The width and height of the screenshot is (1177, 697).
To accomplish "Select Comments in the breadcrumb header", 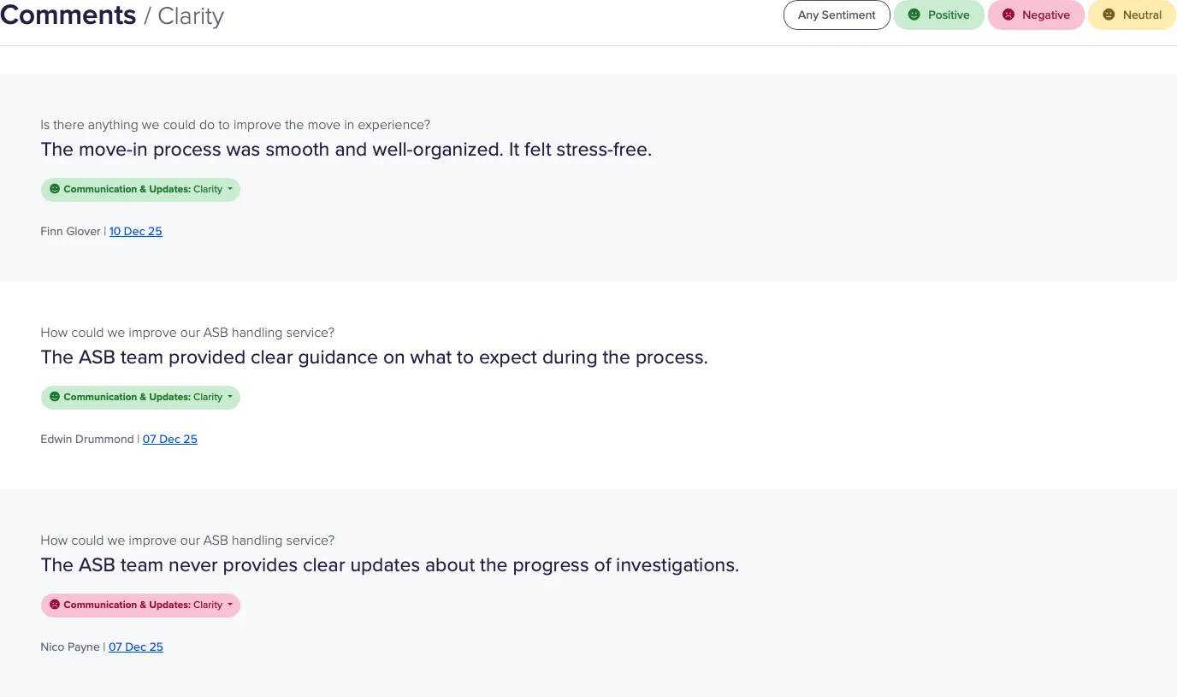I will pyautogui.click(x=68, y=15).
